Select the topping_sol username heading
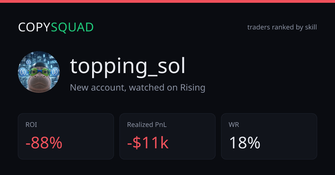This screenshot has width=335, height=175. tap(128, 67)
